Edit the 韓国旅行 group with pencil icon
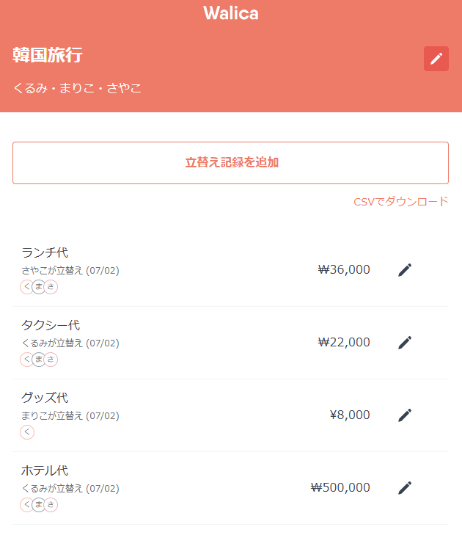The image size is (462, 546). pos(436,59)
